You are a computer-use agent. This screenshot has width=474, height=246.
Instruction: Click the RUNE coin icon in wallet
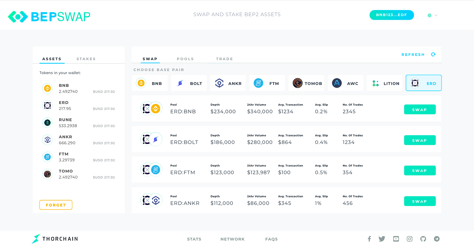[47, 122]
